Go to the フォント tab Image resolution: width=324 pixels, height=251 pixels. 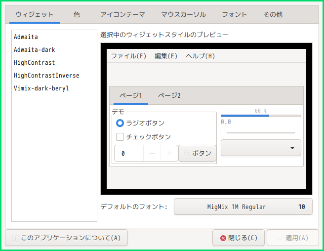[234, 14]
